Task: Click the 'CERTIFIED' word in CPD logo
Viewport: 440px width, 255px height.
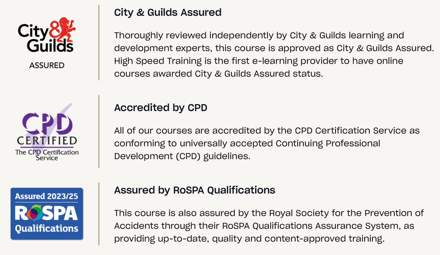Action: pos(47,141)
